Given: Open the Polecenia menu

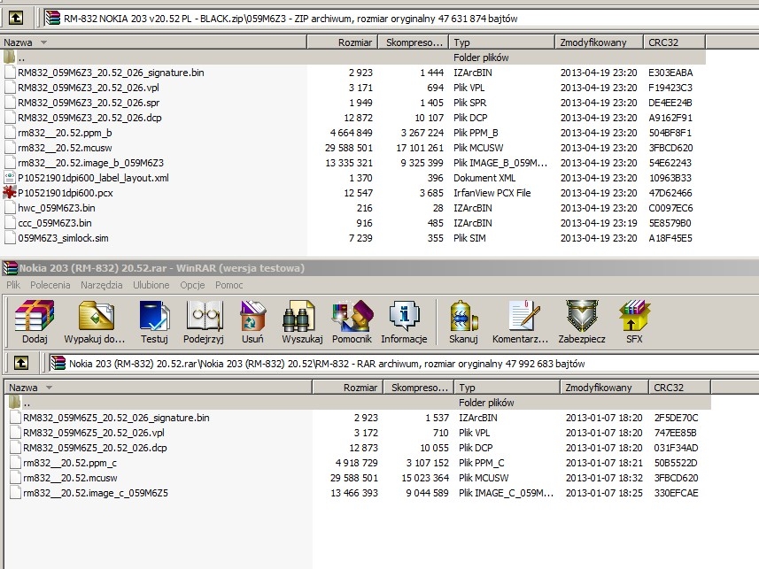Looking at the screenshot, I should 50,285.
